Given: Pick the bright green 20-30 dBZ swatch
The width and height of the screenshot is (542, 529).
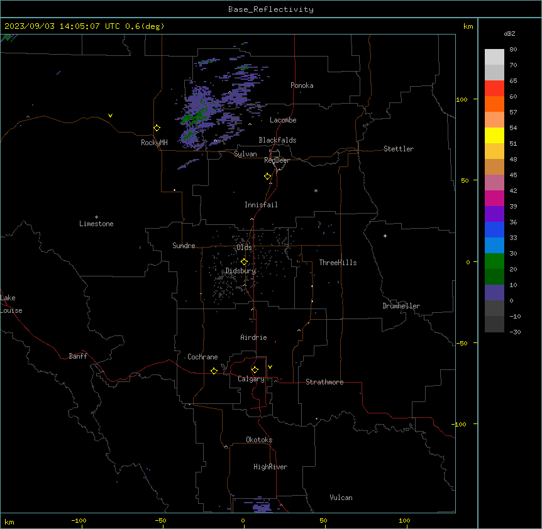Looking at the screenshot, I should [494, 261].
